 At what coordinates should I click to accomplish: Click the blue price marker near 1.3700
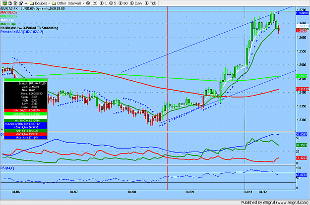[x=302, y=13]
